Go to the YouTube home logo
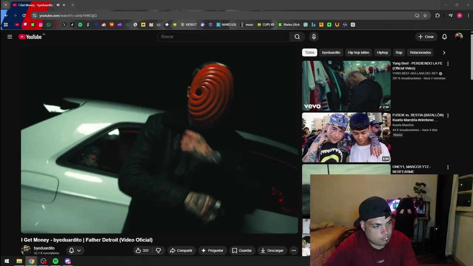Viewport: 473px width, 266px height. (30, 37)
